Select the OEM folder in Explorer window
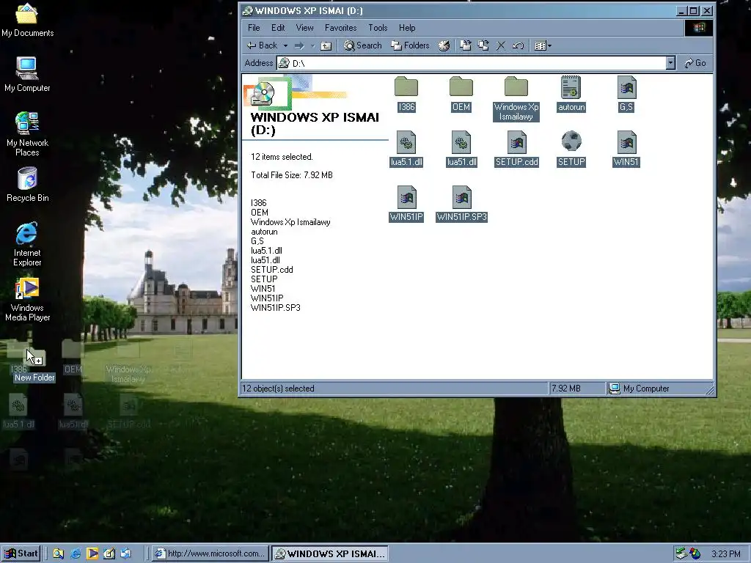The image size is (751, 563). pos(461,95)
